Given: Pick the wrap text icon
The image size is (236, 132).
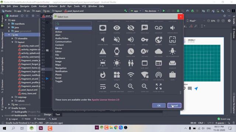Looking at the screenshot, I should 103,87.
